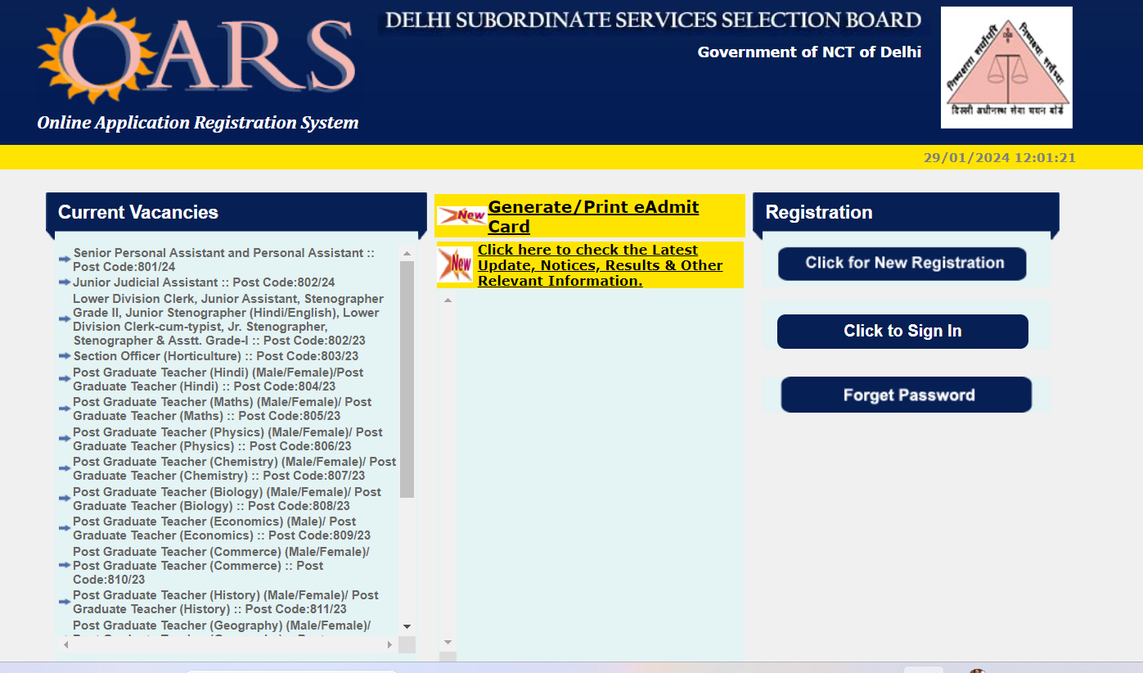Click vacancies list horizontal scroll right arrow
The width and height of the screenshot is (1143, 673).
pos(389,645)
